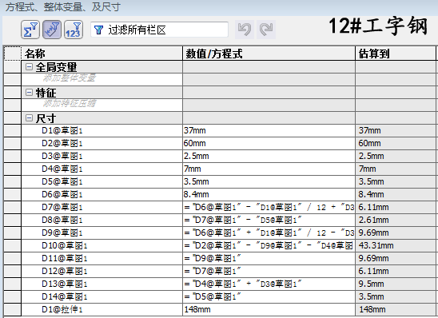Edit the D14@草图1 equation ="D5@草图1"
Screen dimensions: 438x318
tap(269, 297)
